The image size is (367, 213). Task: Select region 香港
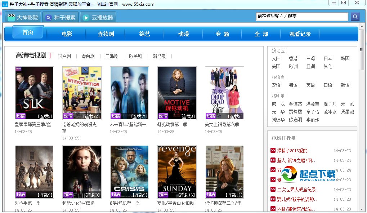click(293, 59)
